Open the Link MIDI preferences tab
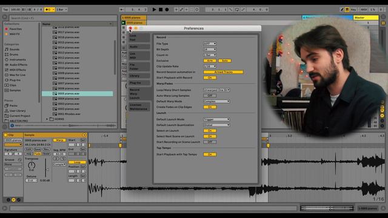 pos(139,56)
